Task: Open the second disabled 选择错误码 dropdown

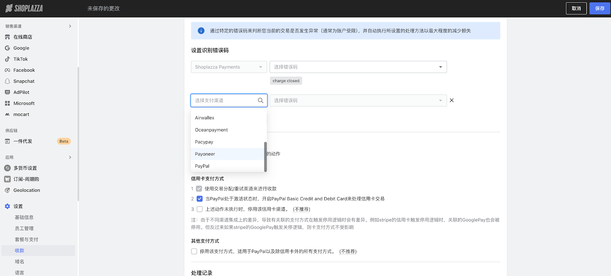Action: click(x=358, y=101)
